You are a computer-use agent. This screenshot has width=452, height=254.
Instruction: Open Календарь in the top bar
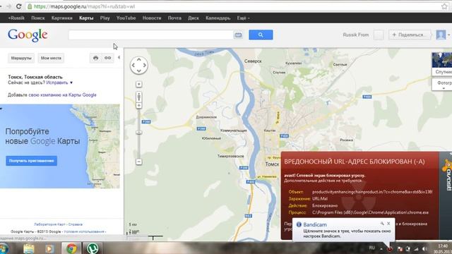click(x=218, y=18)
